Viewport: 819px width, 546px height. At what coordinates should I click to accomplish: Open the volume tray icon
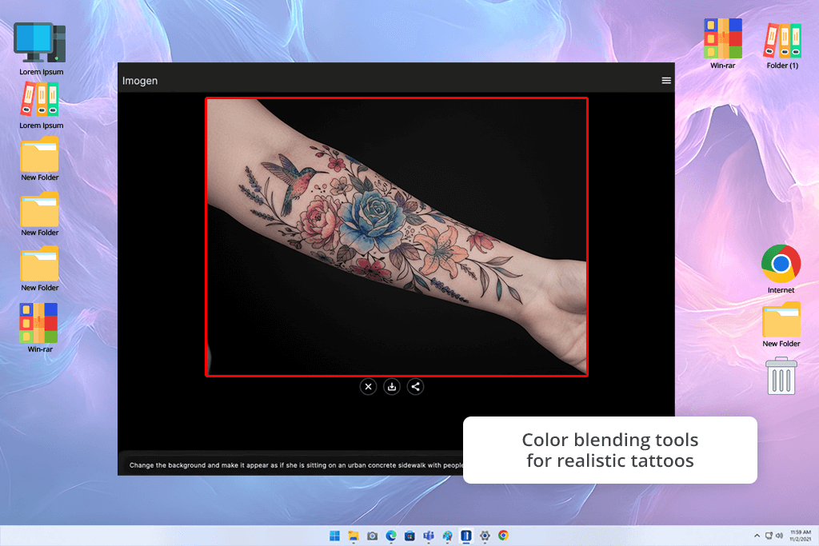coord(779,536)
